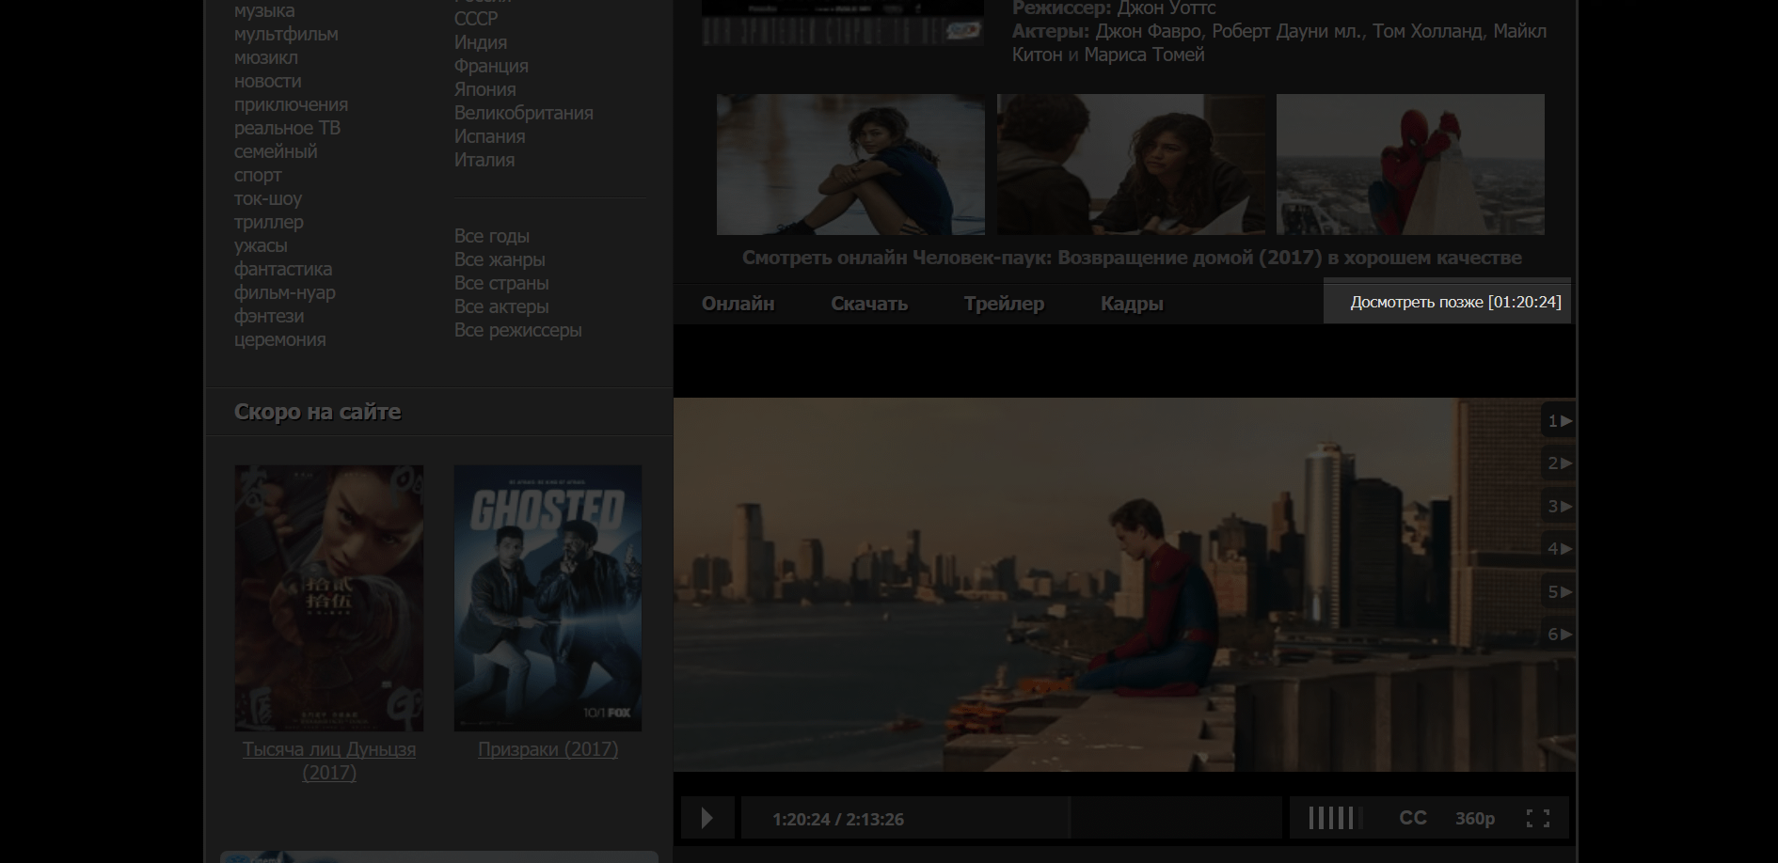Open the Все режиссеры list

[518, 330]
